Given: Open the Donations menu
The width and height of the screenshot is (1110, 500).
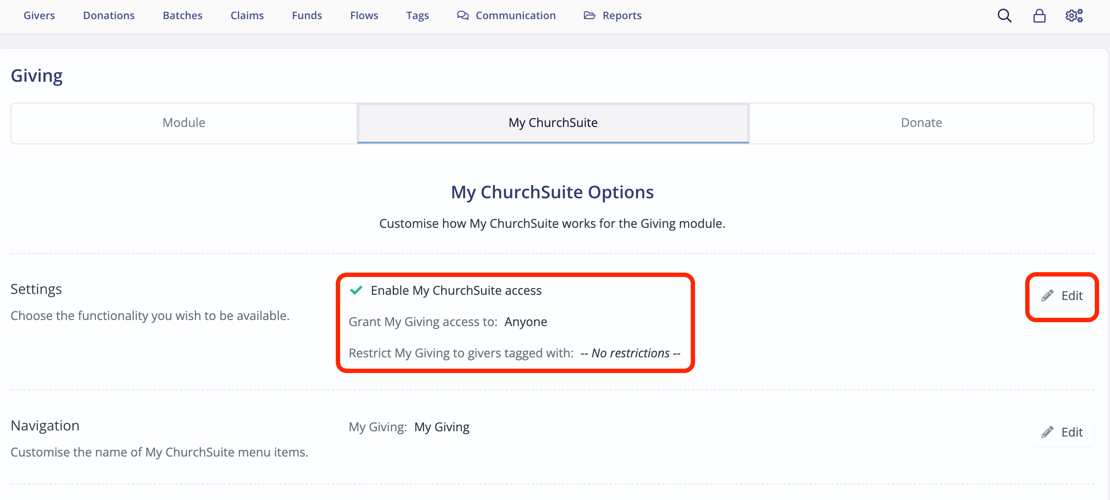Looking at the screenshot, I should tap(108, 15).
